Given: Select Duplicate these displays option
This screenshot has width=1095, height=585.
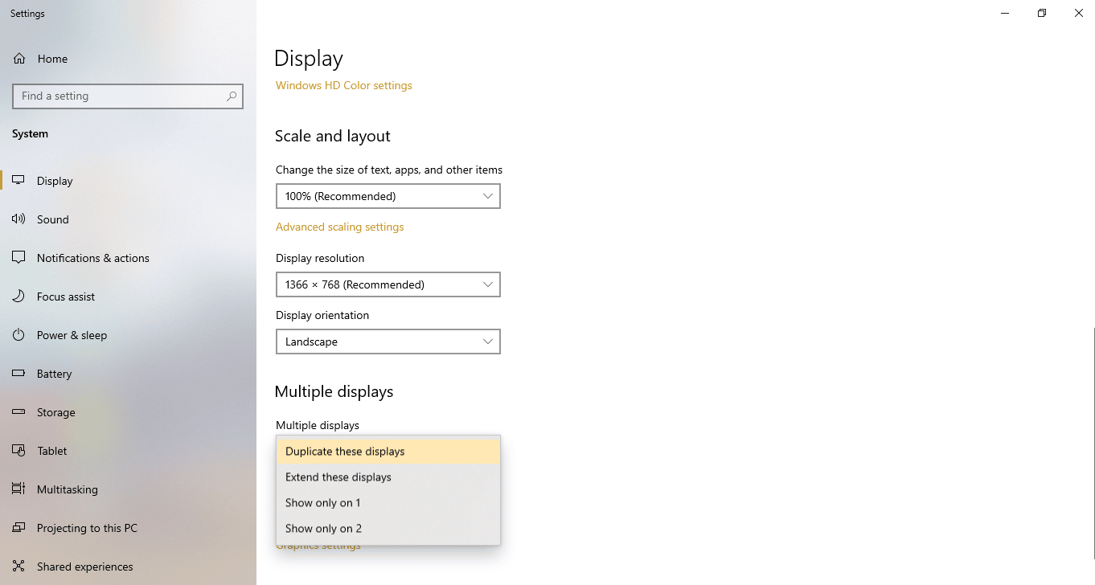Looking at the screenshot, I should [388, 452].
